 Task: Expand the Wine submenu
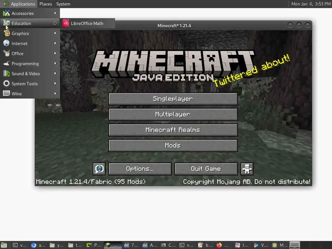[30, 94]
